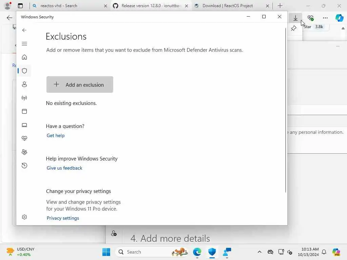The height and width of the screenshot is (260, 347).
Task: Open Edge tab actions menu icon
Action: point(20,6)
